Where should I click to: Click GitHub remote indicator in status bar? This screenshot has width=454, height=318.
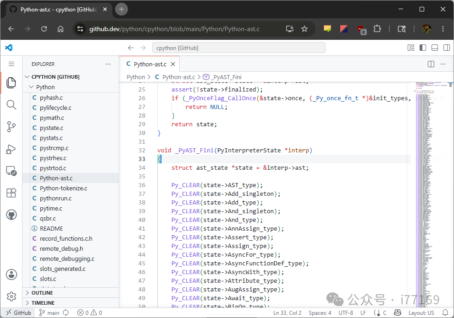tap(18, 313)
